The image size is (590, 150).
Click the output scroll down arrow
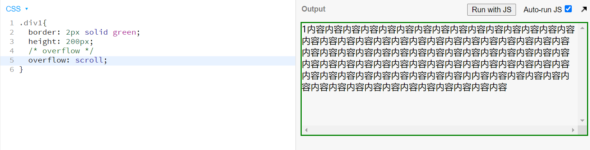coord(582,121)
